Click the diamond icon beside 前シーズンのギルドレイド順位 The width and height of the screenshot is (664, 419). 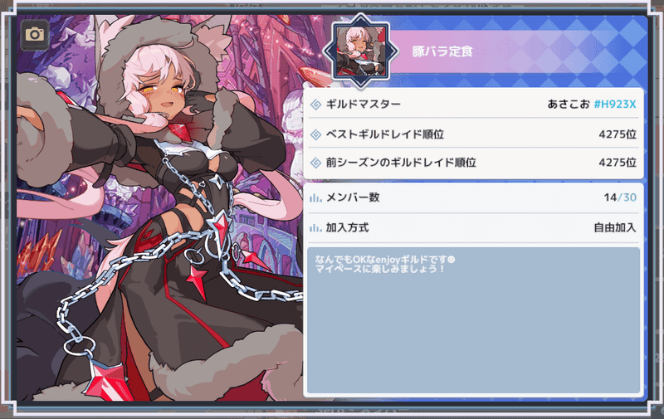click(x=316, y=163)
